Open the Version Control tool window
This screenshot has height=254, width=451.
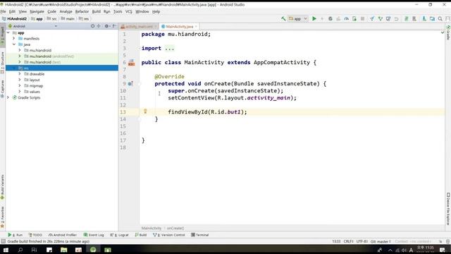coord(169,235)
